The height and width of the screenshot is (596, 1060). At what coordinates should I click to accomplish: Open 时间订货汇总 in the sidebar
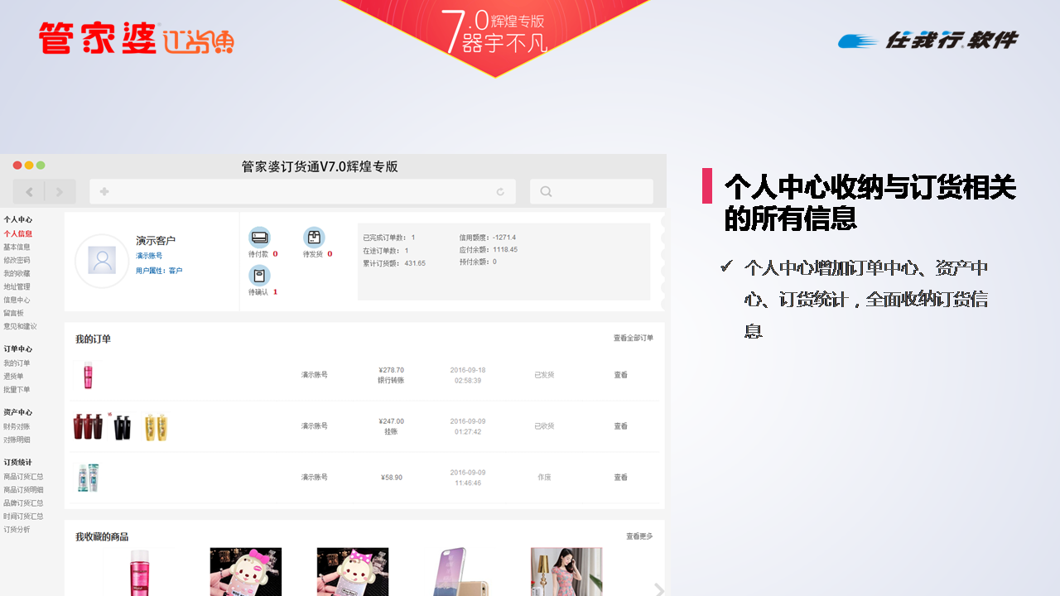point(23,516)
